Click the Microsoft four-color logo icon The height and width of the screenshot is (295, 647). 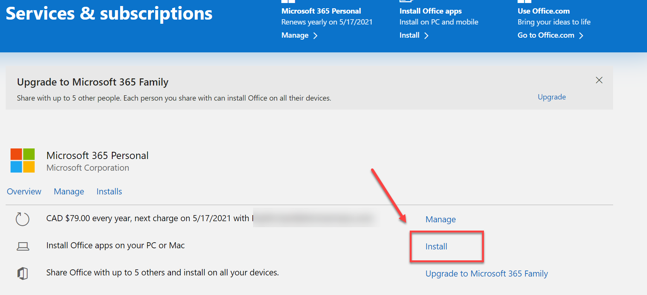pos(23,160)
